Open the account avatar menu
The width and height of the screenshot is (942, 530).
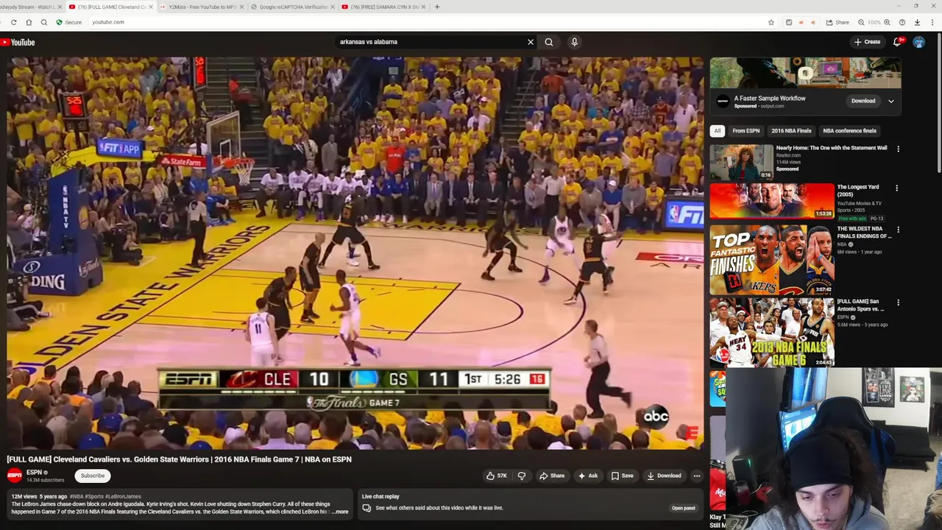[918, 42]
